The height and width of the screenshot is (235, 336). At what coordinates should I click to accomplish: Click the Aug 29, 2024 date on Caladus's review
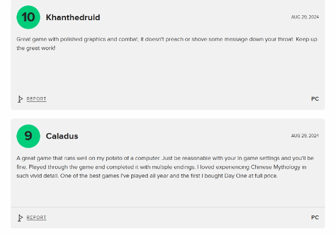click(305, 136)
